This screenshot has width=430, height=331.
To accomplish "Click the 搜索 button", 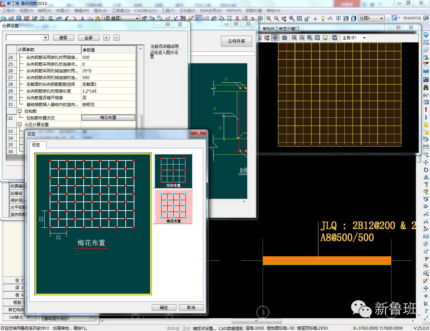I will (x=63, y=38).
